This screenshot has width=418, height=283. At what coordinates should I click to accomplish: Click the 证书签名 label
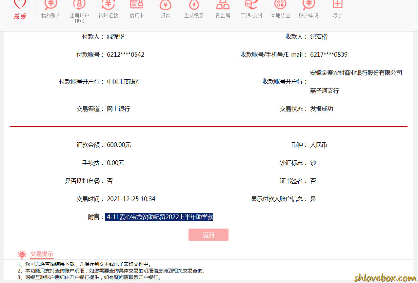293,181
